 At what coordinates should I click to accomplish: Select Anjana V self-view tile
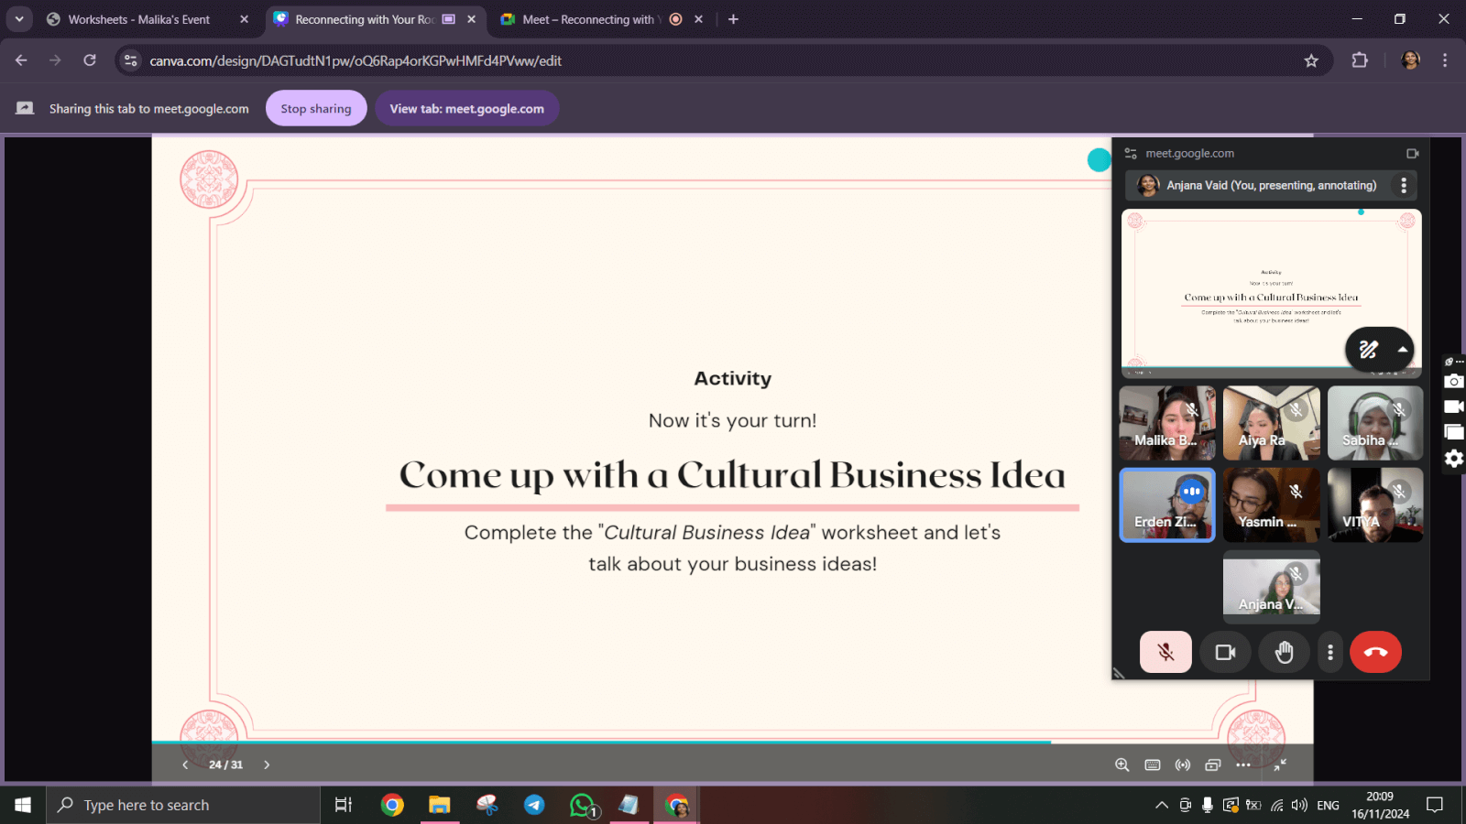tap(1272, 587)
